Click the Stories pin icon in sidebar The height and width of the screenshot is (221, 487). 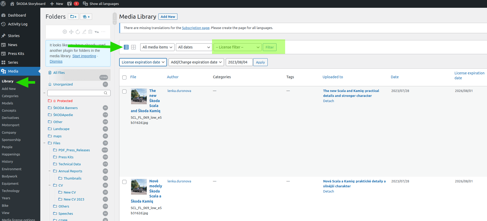[3, 36]
